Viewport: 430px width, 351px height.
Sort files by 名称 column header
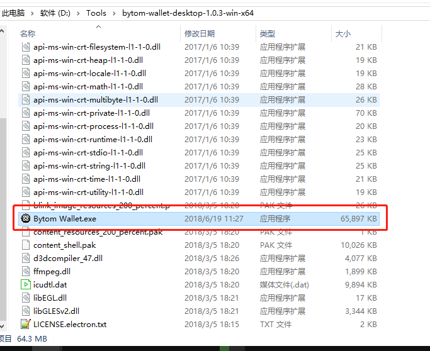pyautogui.click(x=28, y=34)
